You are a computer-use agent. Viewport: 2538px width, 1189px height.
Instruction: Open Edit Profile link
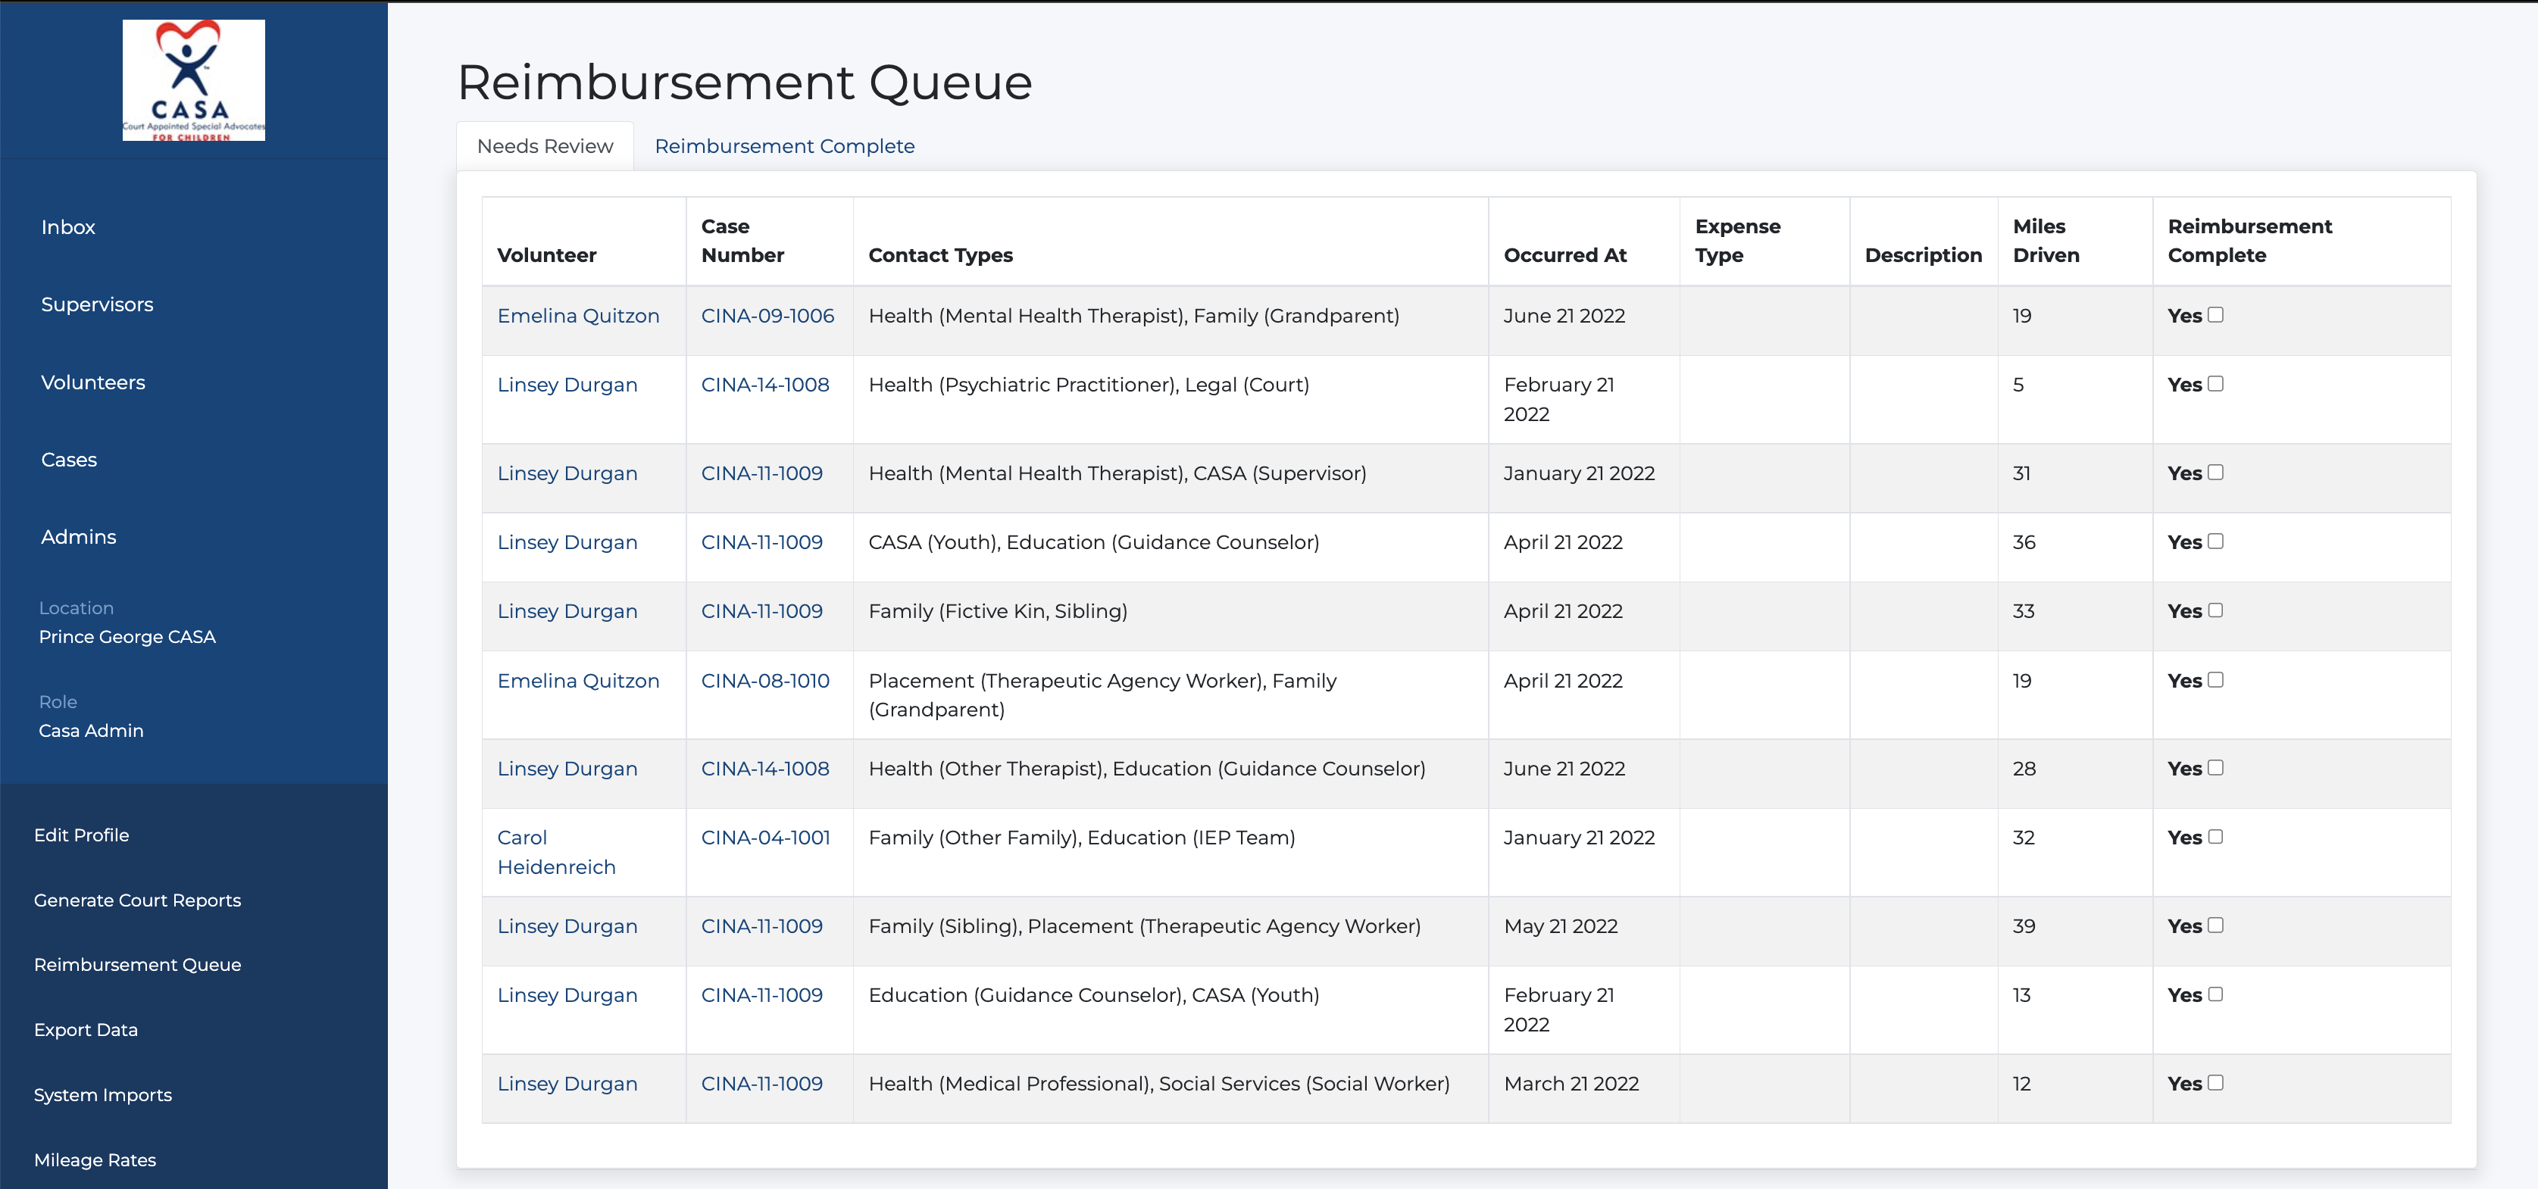(82, 835)
